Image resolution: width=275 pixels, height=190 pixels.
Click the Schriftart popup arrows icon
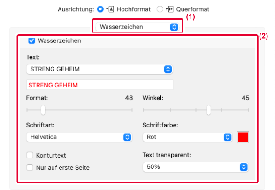coord(127,137)
